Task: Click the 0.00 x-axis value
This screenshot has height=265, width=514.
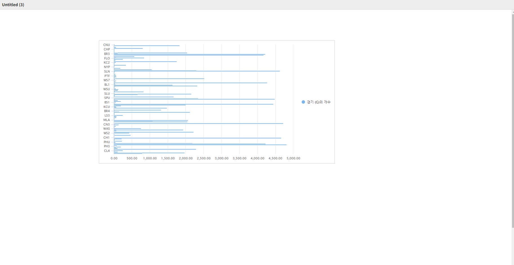Action: (114, 158)
